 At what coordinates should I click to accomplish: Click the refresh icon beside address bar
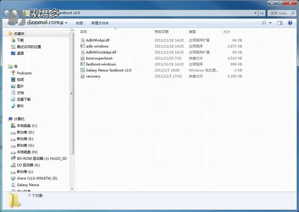click(x=262, y=13)
